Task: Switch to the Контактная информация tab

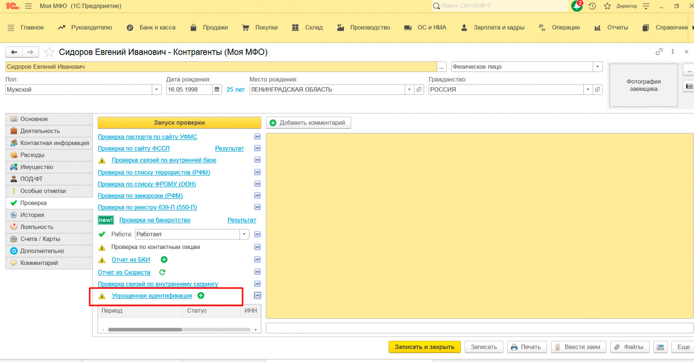Action: 49,143
